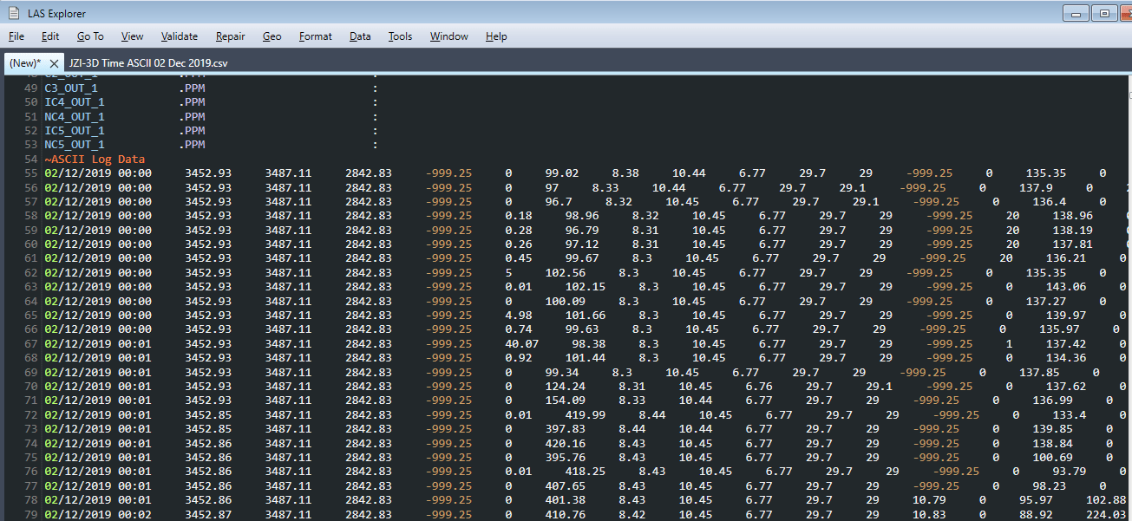Maximize the LAS Explorer window
Screen dimensions: 1132x521
[1104, 13]
